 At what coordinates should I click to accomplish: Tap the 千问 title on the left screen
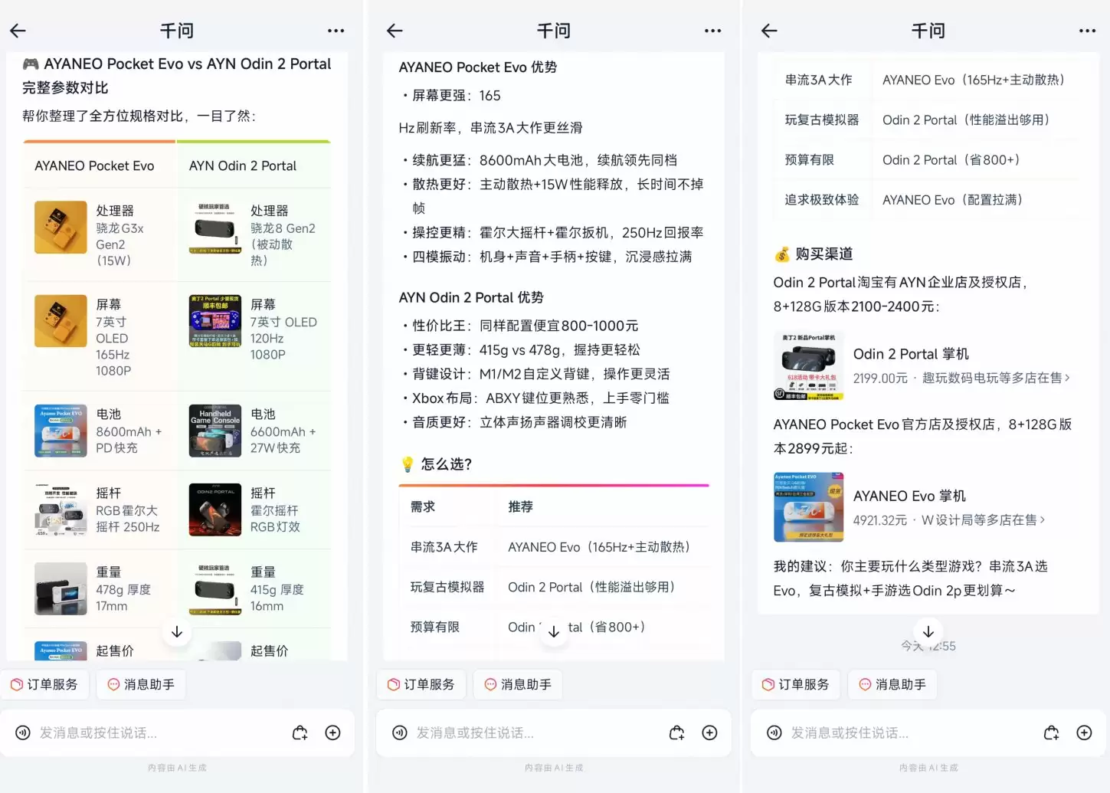click(177, 31)
